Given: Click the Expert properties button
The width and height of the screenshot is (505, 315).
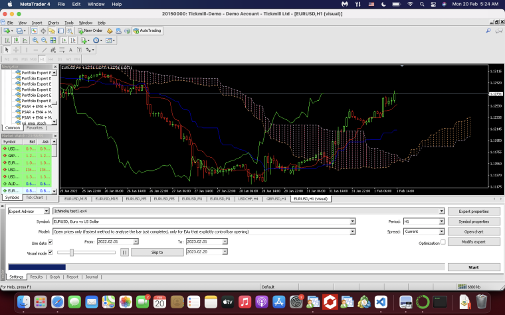Looking at the screenshot, I should click(474, 211).
